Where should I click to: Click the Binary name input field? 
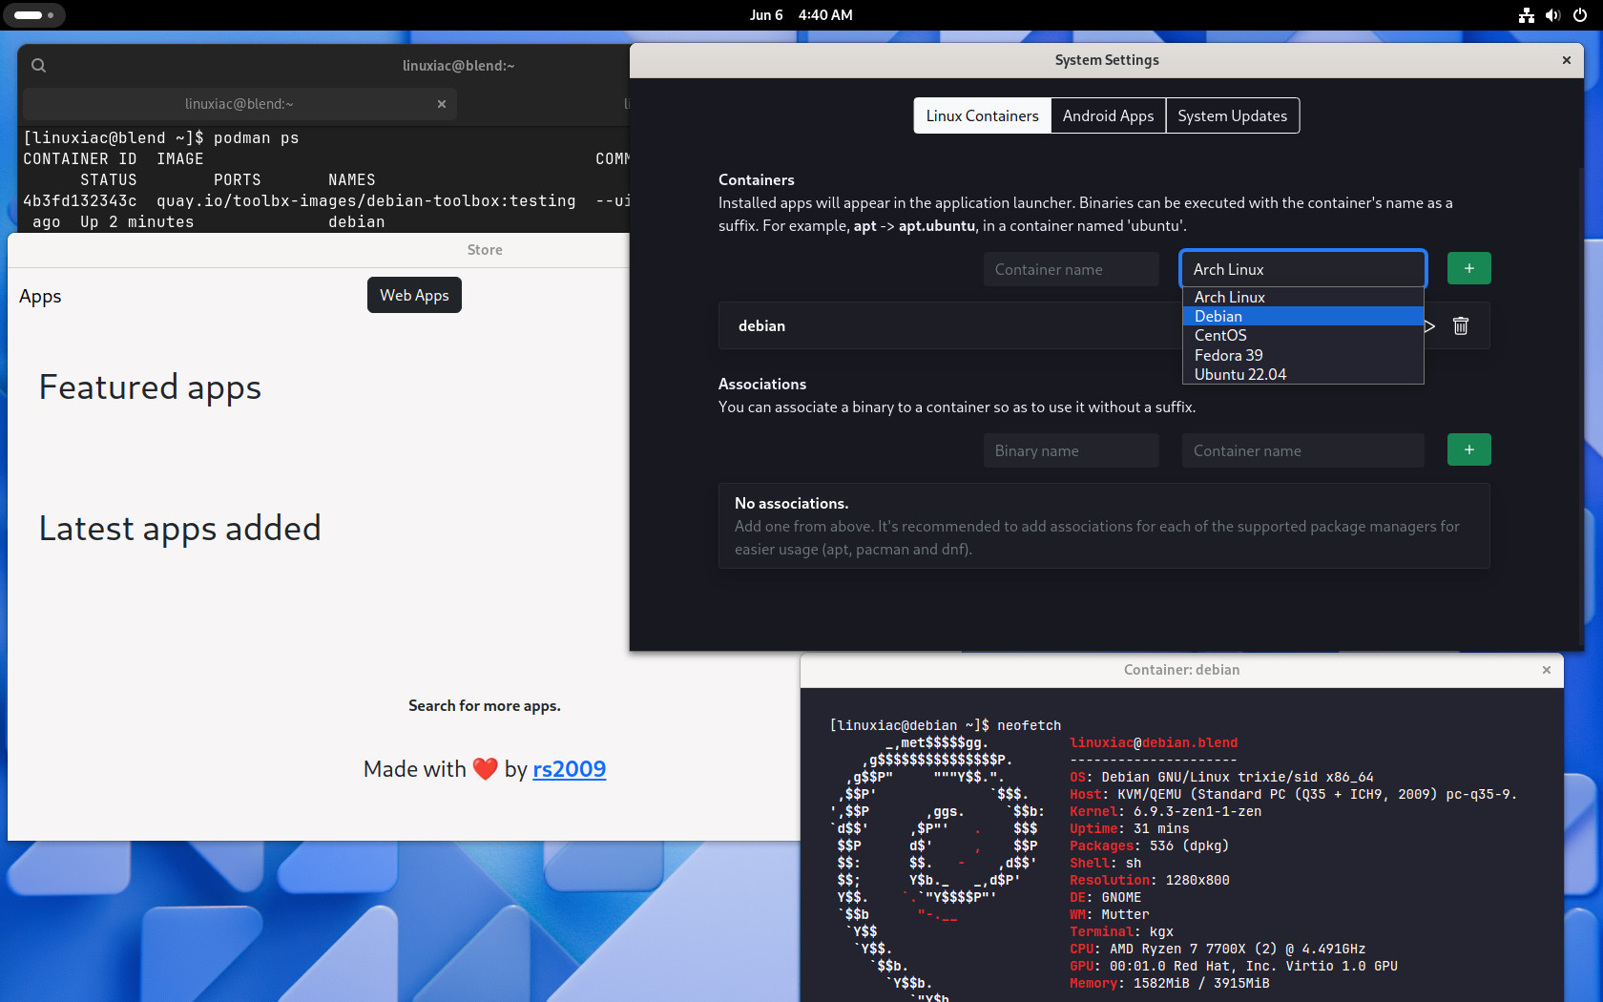pyautogui.click(x=1072, y=450)
